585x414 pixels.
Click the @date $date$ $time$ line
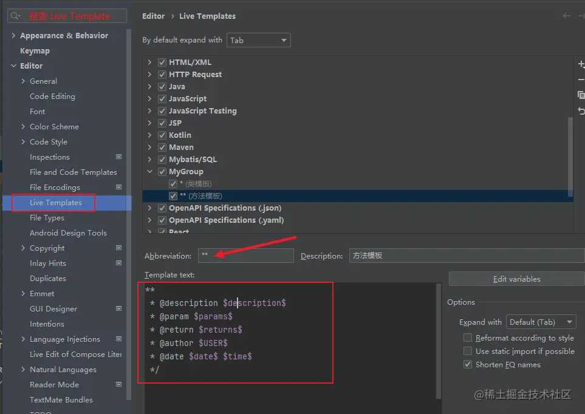(200, 356)
